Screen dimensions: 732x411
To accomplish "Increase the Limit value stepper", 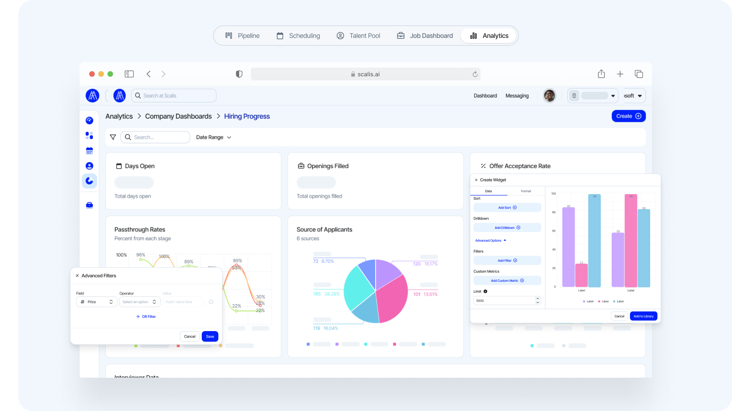I will click(538, 299).
